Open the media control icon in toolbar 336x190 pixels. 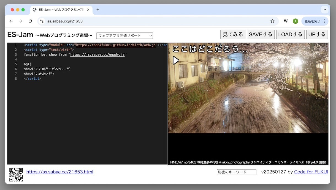(x=286, y=21)
